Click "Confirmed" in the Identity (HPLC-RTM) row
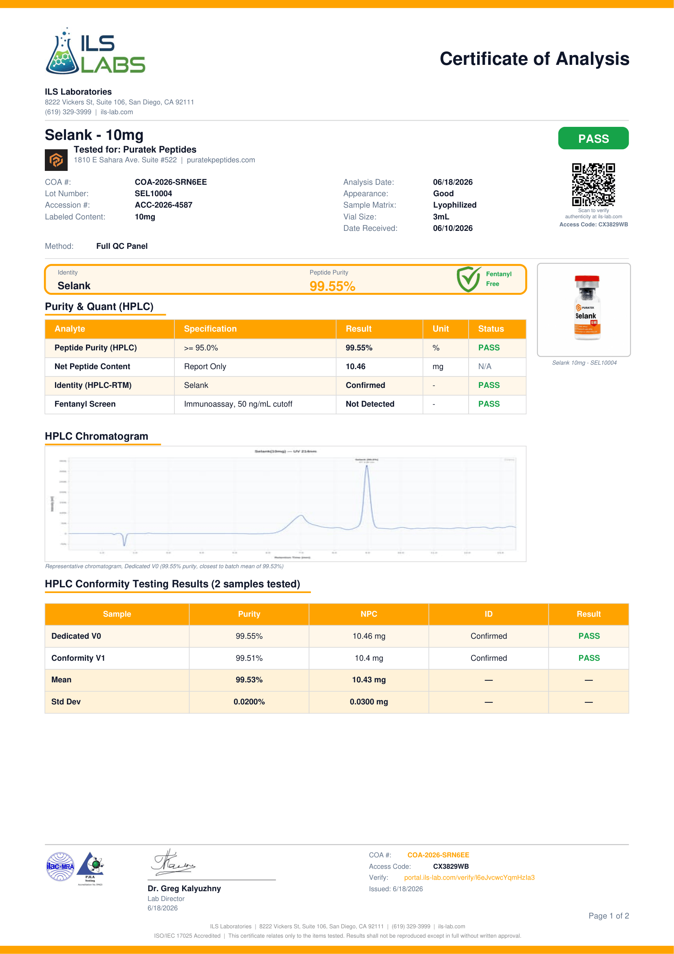 [366, 385]
